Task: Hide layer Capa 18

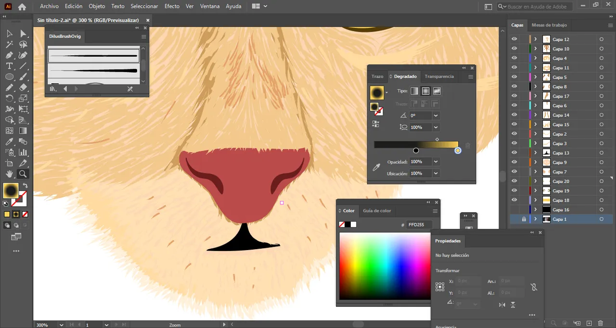Action: (514, 200)
